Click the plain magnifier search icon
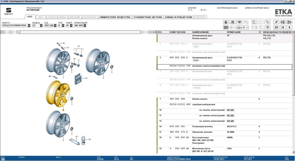295x161 pixels. tap(18, 32)
